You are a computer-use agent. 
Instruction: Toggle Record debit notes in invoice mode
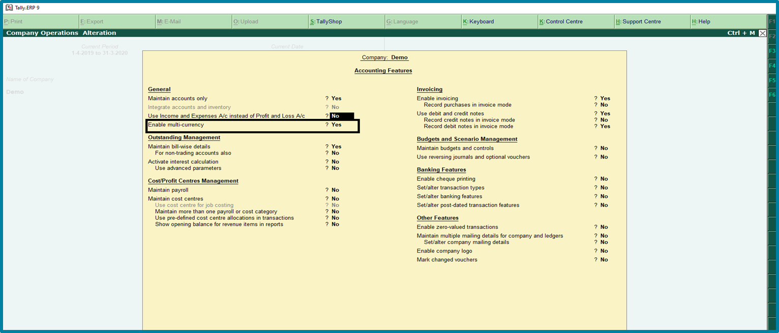coord(605,127)
